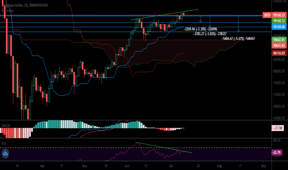Click the 20 date label on time axis
Screen dimensions: 288x170
tap(198, 166)
